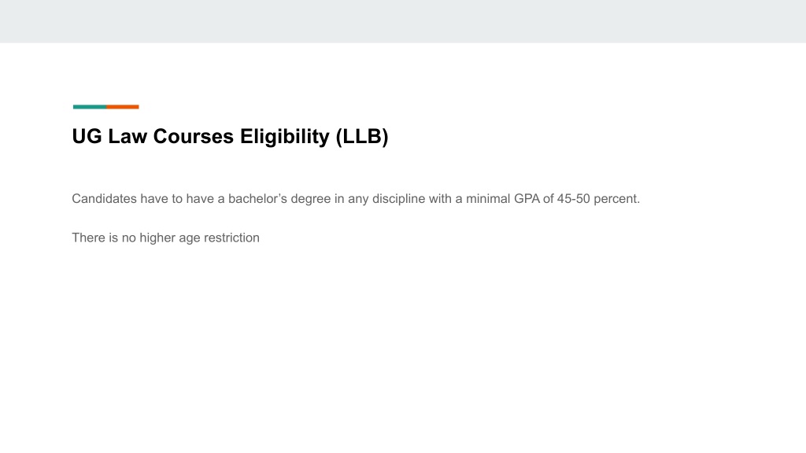Click the word 'restriction' in the second line
806x453 pixels.
(x=232, y=238)
